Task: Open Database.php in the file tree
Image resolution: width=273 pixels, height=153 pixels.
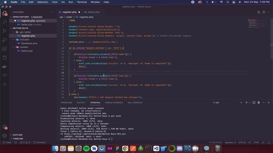Action: [29, 43]
